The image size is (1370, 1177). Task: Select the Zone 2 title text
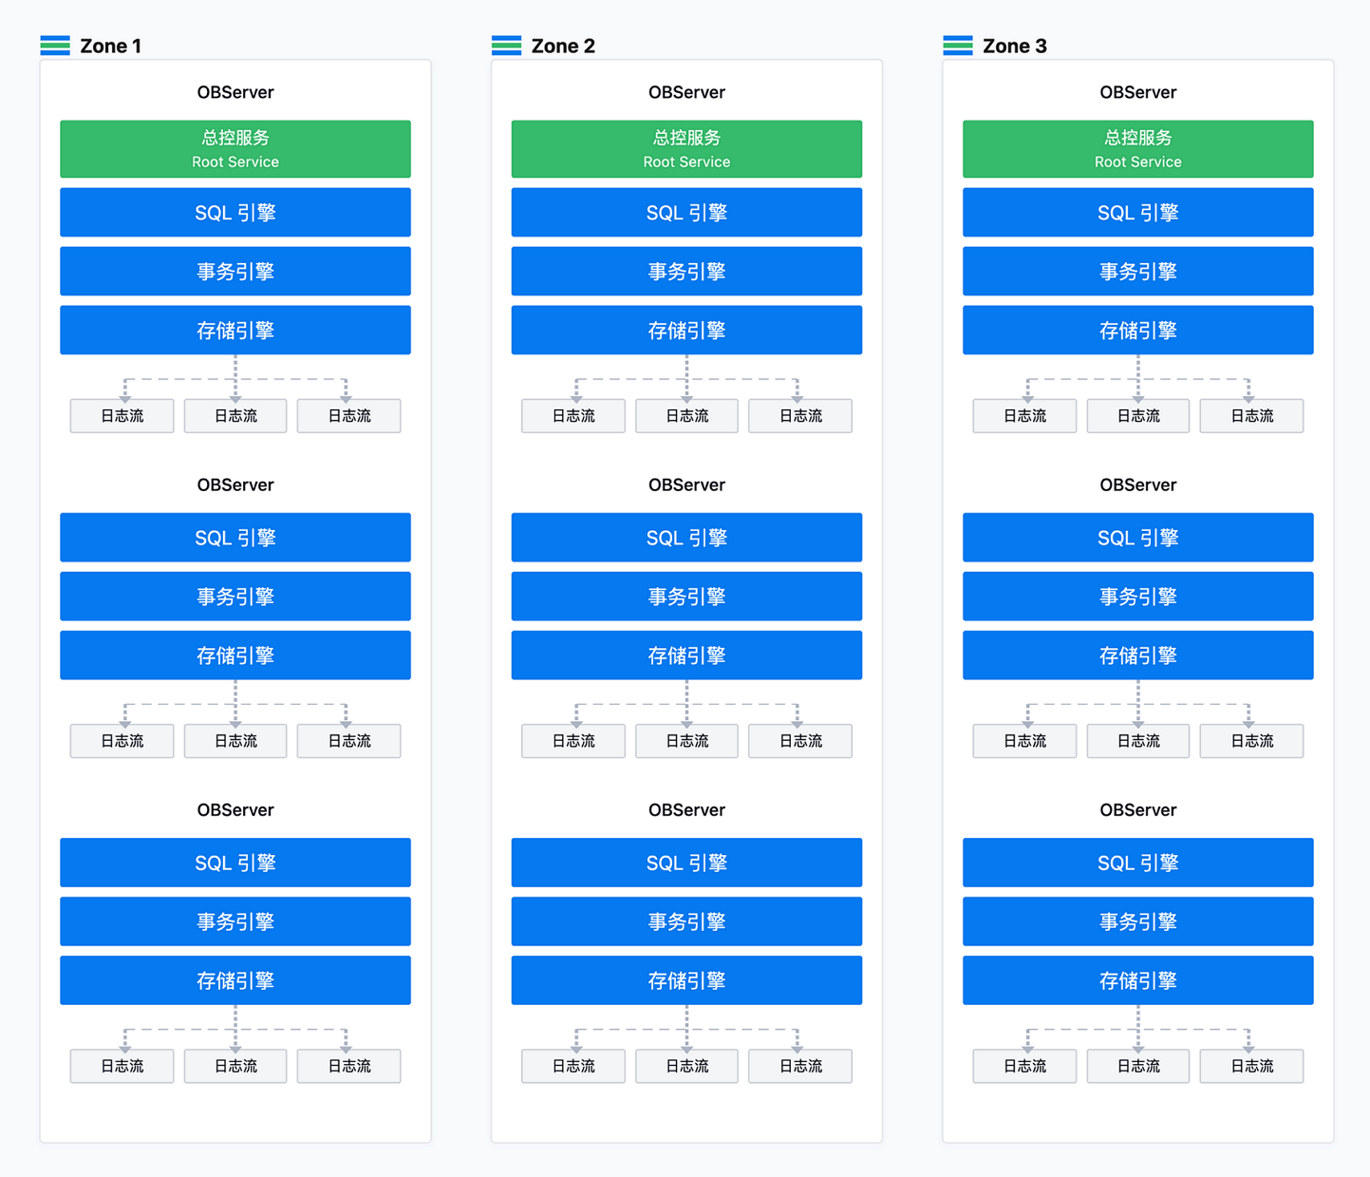(563, 46)
